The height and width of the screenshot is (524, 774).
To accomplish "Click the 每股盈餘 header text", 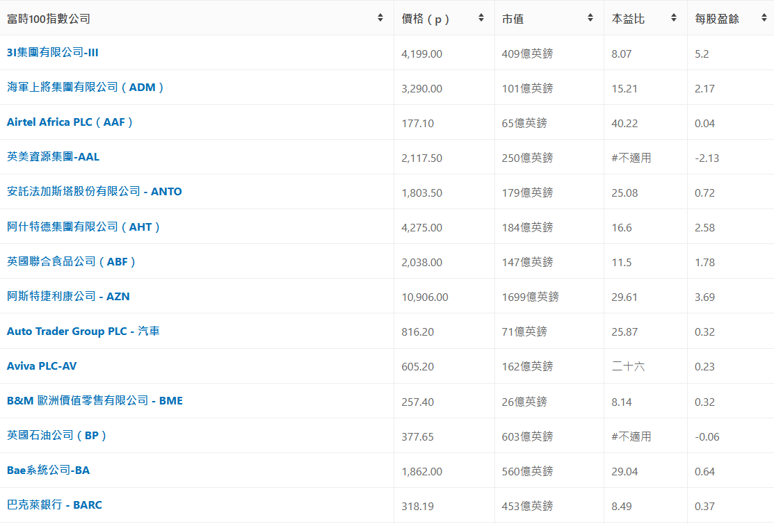I will coord(717,19).
